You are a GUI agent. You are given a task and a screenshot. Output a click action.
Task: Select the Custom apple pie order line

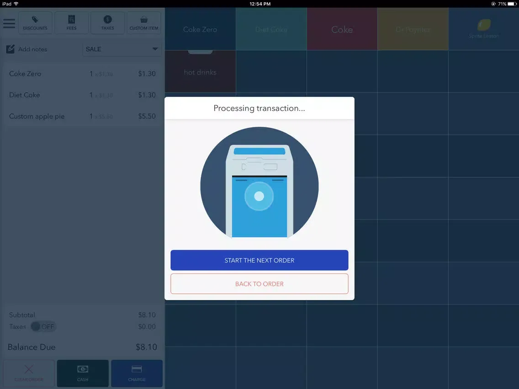(x=82, y=116)
